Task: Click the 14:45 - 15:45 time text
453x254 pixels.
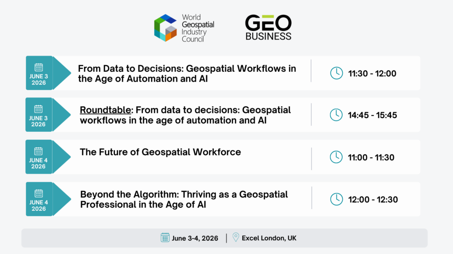Action: [x=372, y=115]
